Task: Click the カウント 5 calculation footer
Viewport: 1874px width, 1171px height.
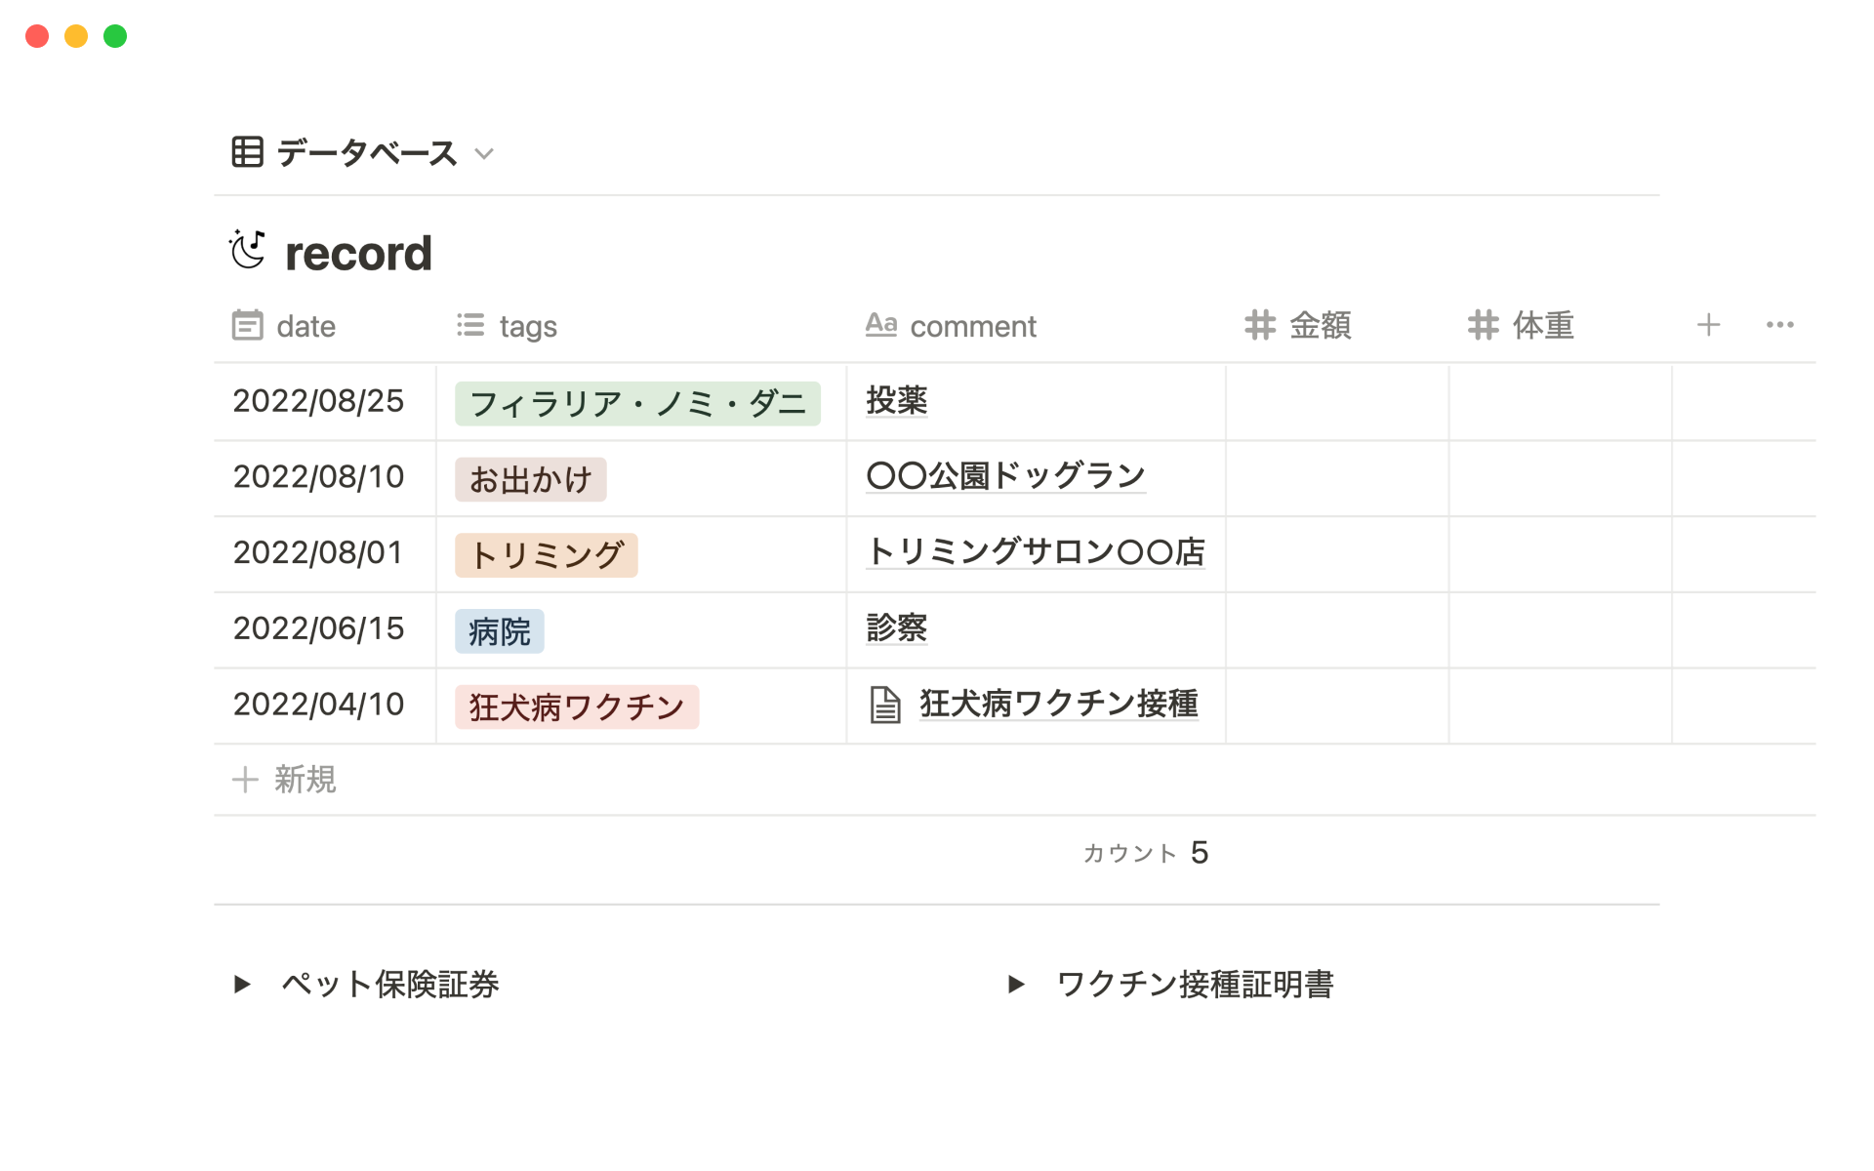Action: coord(1146,853)
